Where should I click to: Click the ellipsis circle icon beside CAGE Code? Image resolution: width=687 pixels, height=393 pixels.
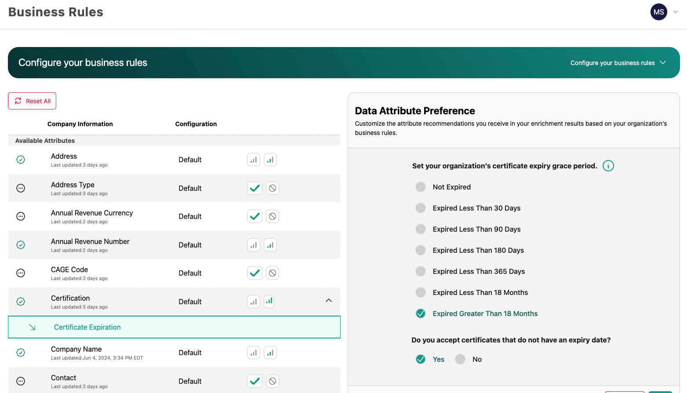(x=21, y=273)
